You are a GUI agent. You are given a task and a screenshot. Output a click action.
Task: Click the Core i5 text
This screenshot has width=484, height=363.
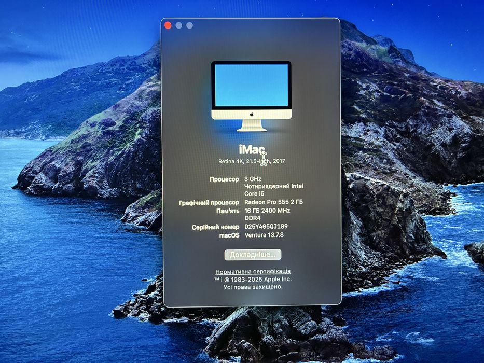pyautogui.click(x=254, y=194)
